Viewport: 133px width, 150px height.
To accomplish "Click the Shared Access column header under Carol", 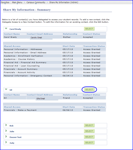I will pos(12,46).
